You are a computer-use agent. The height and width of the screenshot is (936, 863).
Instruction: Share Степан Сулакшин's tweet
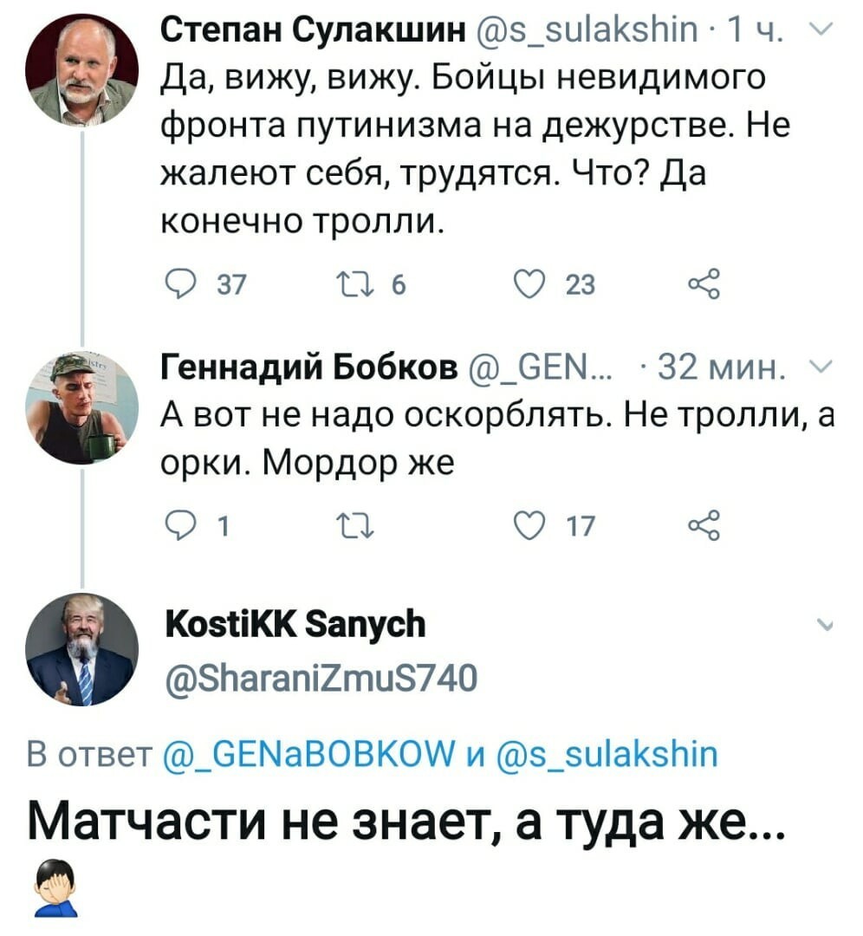704,285
